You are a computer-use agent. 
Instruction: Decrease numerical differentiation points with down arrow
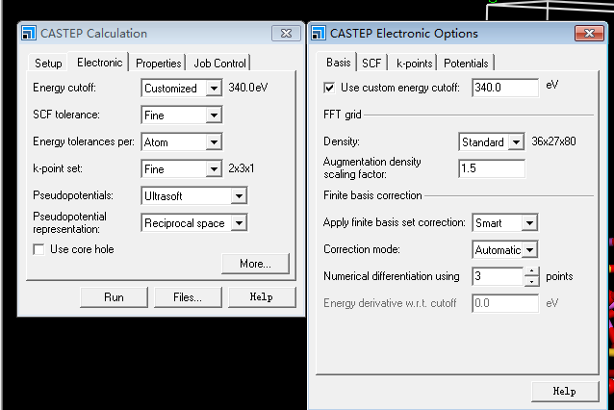coord(532,281)
